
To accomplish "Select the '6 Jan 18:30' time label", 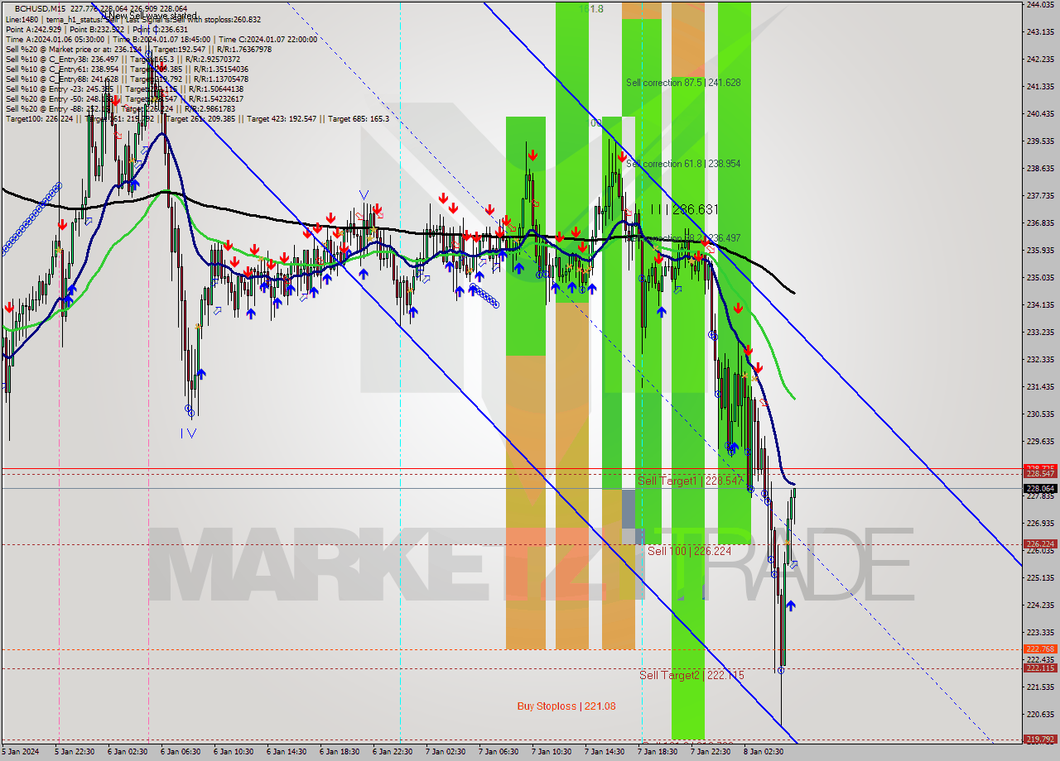I will click(x=340, y=752).
